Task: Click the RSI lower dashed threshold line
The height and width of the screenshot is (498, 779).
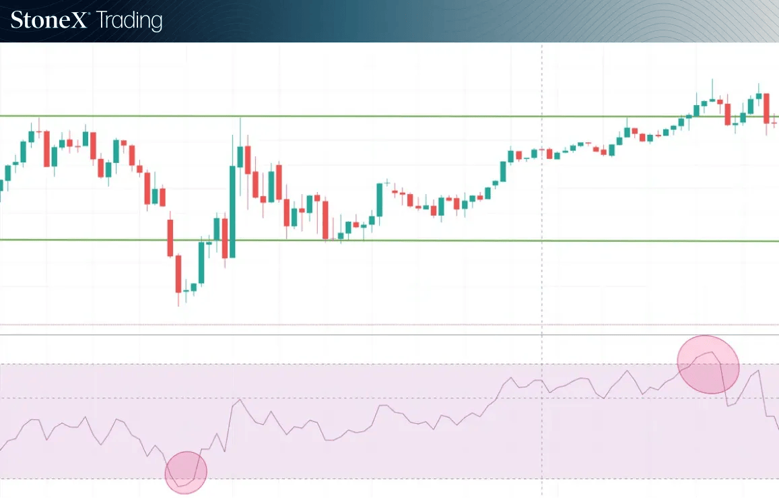Action: point(389,479)
